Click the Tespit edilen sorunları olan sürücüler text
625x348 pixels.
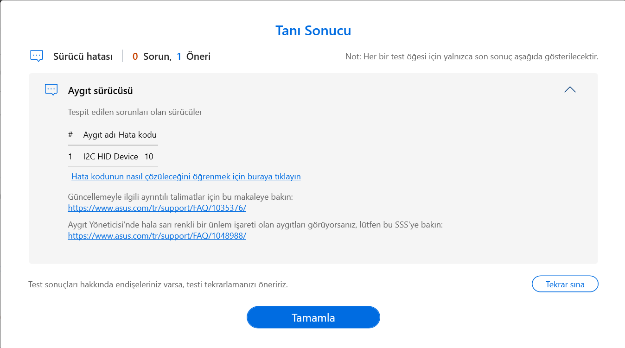(x=135, y=112)
